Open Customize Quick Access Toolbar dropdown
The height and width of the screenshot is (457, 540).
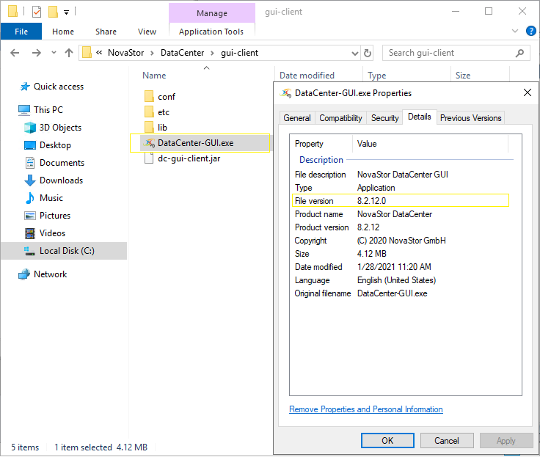(66, 12)
